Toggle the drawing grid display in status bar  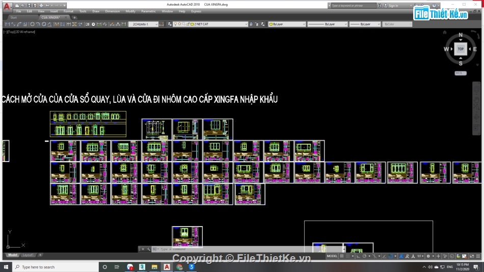click(x=342, y=256)
